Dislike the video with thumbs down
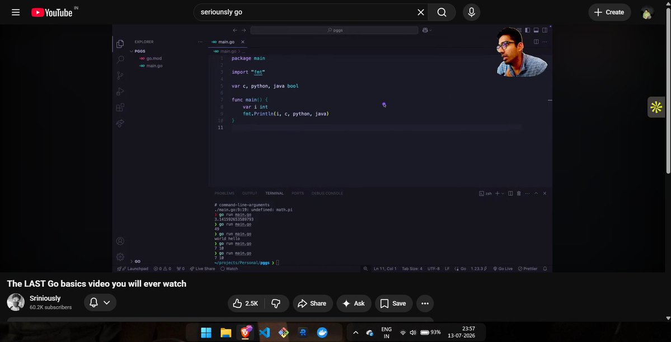Screen dimensions: 671x342 276,303
